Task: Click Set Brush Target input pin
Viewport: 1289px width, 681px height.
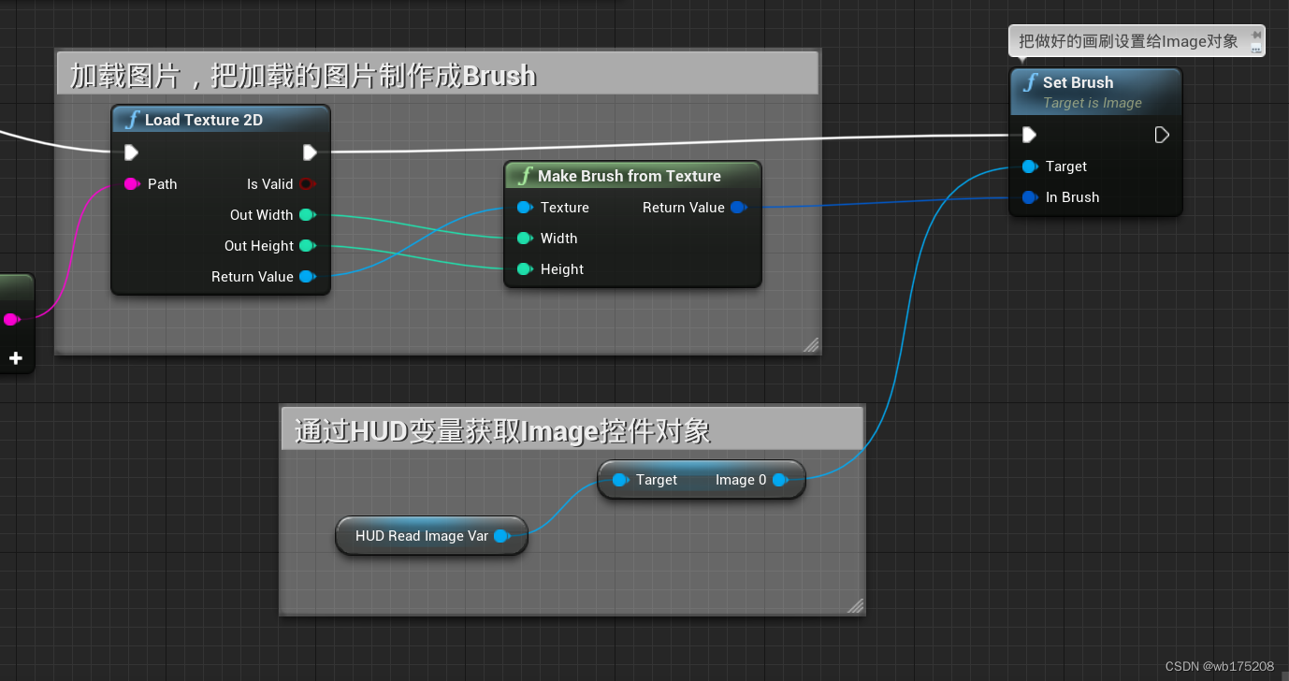Action: click(1030, 167)
